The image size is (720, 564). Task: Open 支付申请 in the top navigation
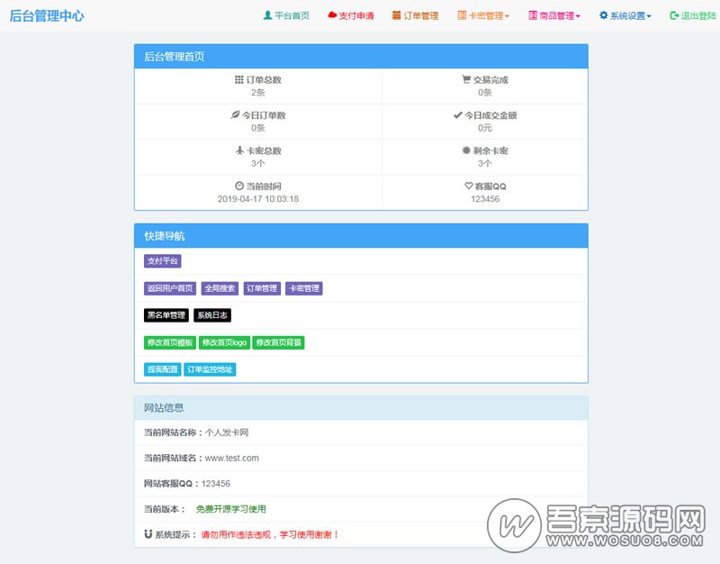pos(351,15)
